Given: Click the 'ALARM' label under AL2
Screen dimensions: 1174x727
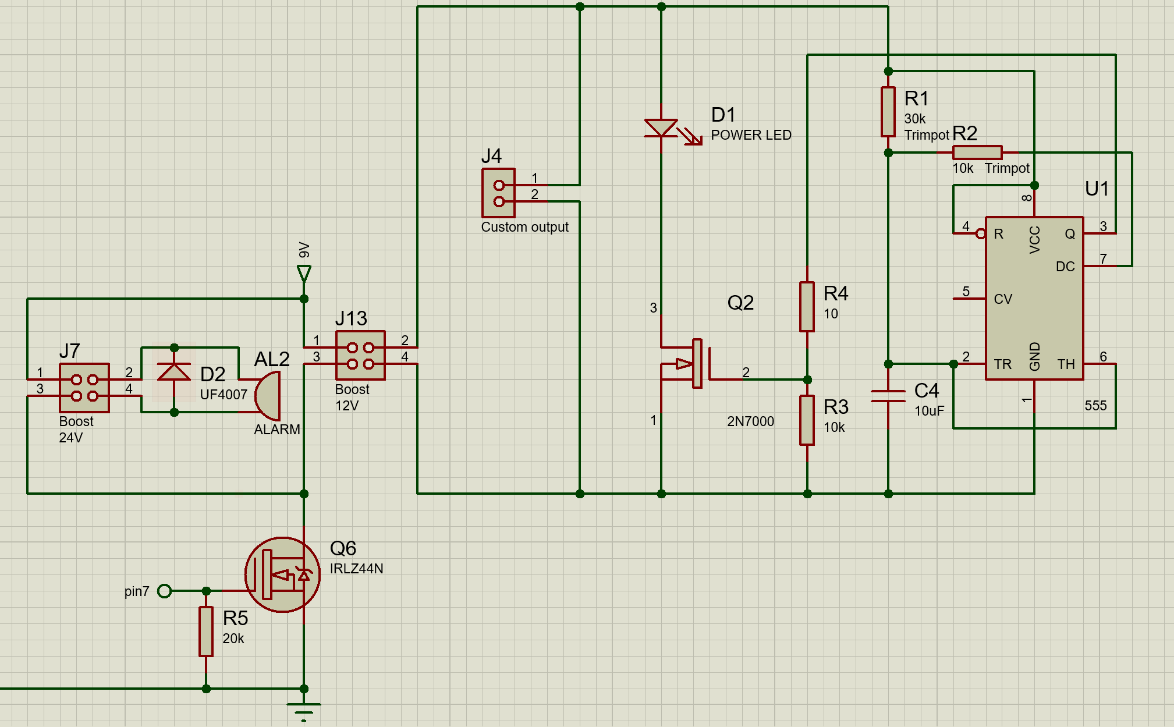Looking at the screenshot, I should click(x=277, y=430).
